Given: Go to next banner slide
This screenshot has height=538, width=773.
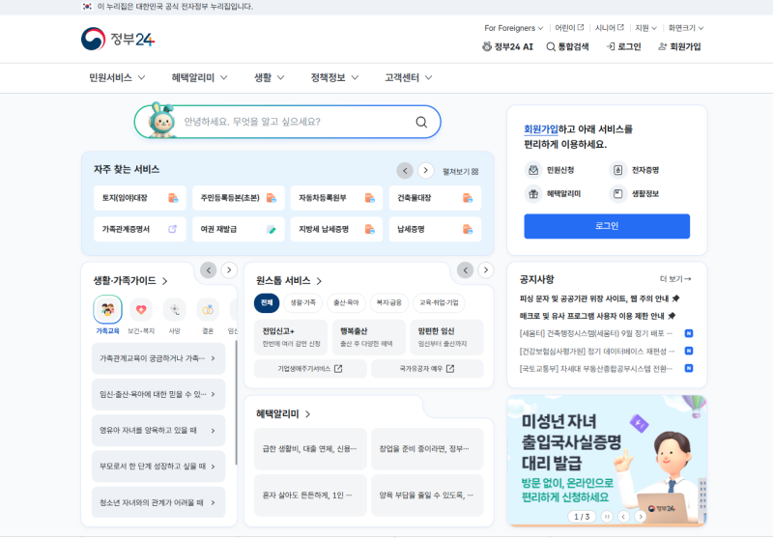Looking at the screenshot, I should 640,517.
